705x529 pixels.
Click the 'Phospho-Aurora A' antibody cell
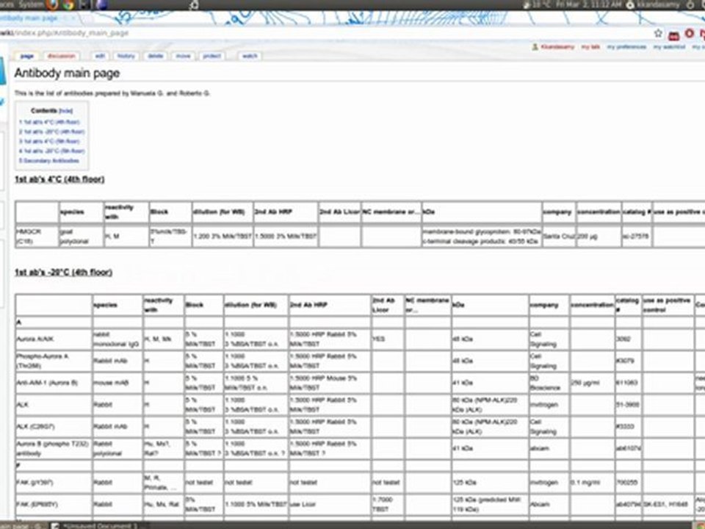point(54,361)
